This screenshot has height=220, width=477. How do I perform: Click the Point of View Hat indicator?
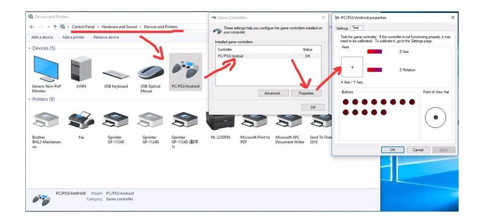pos(435,117)
